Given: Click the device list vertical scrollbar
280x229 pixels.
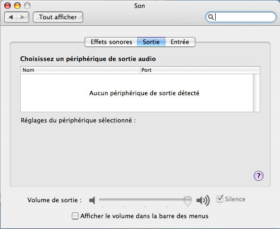Looking at the screenshot, I should pyautogui.click(x=257, y=93).
